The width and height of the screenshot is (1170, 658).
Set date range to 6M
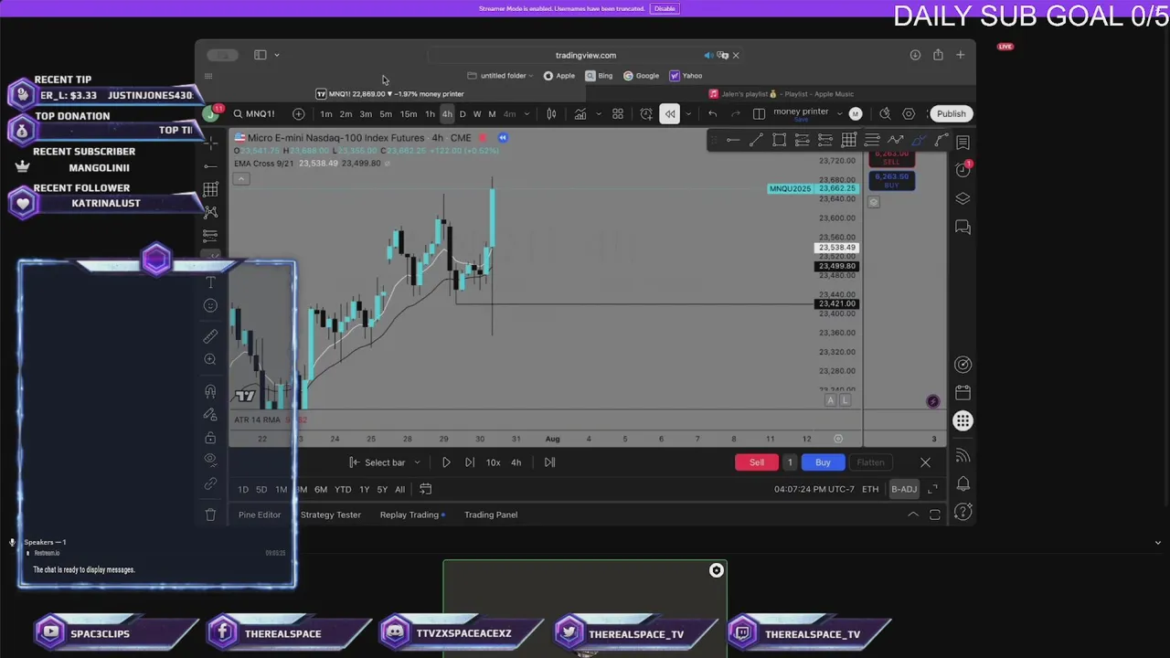(x=321, y=490)
